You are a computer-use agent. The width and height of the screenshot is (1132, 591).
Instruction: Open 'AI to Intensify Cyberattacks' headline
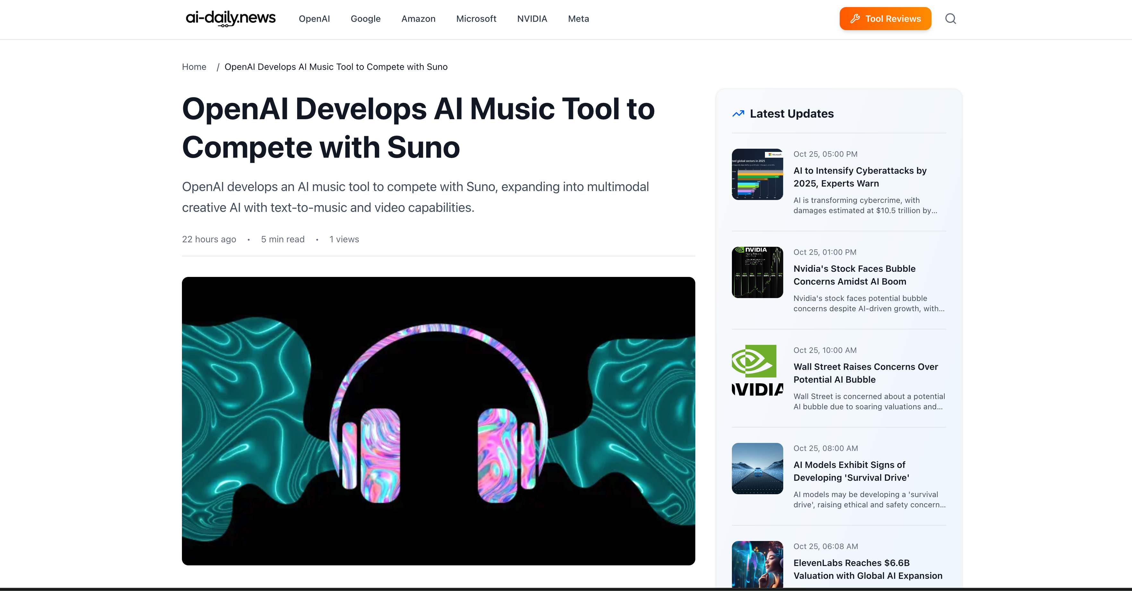(x=860, y=177)
